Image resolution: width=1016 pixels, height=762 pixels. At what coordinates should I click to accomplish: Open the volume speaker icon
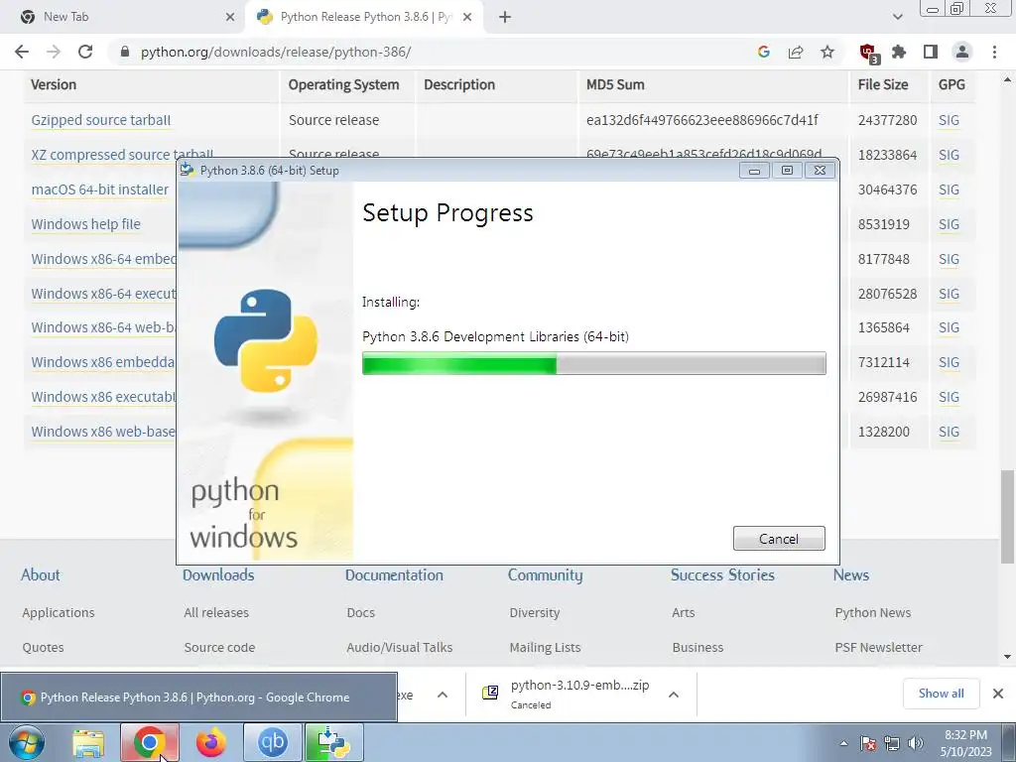click(915, 743)
